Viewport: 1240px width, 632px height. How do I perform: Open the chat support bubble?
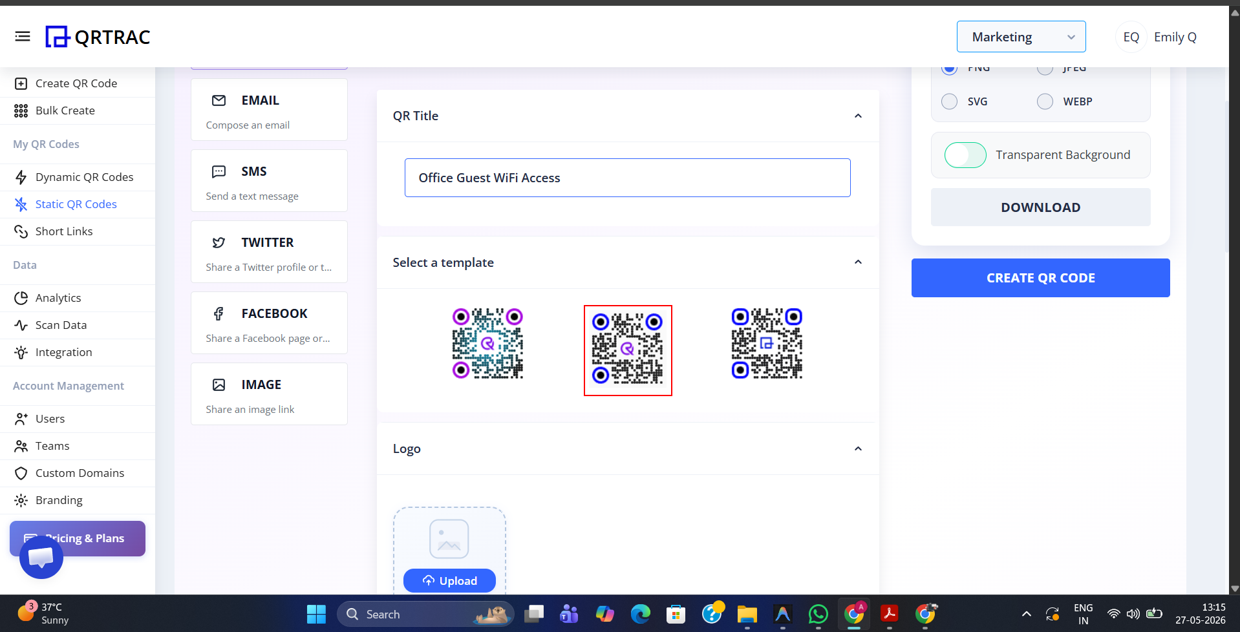coord(41,557)
